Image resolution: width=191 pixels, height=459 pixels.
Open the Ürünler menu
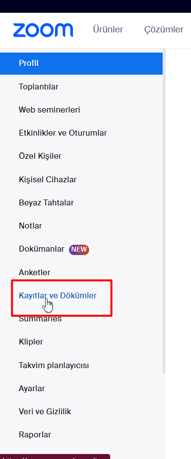point(108,29)
